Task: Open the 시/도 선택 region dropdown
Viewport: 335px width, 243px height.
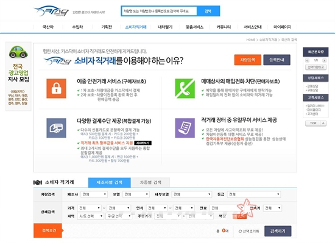Action: [91, 216]
